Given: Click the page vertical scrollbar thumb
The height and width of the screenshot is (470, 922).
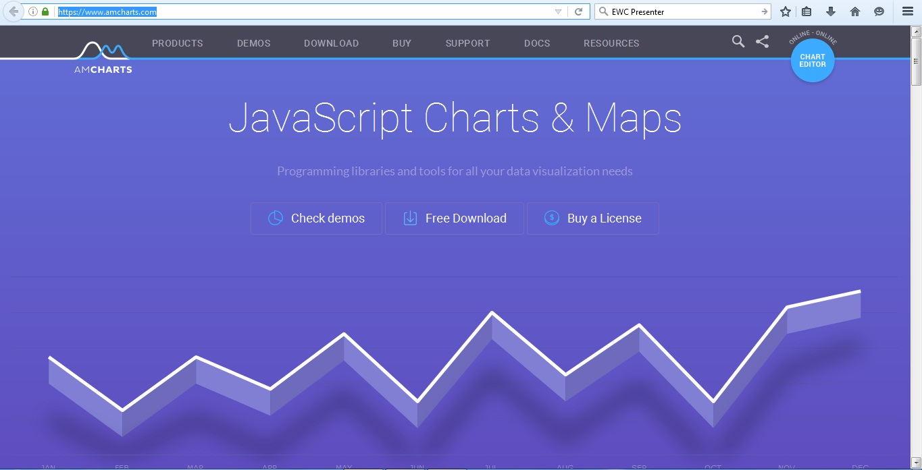Looking at the screenshot, I should pyautogui.click(x=917, y=61).
